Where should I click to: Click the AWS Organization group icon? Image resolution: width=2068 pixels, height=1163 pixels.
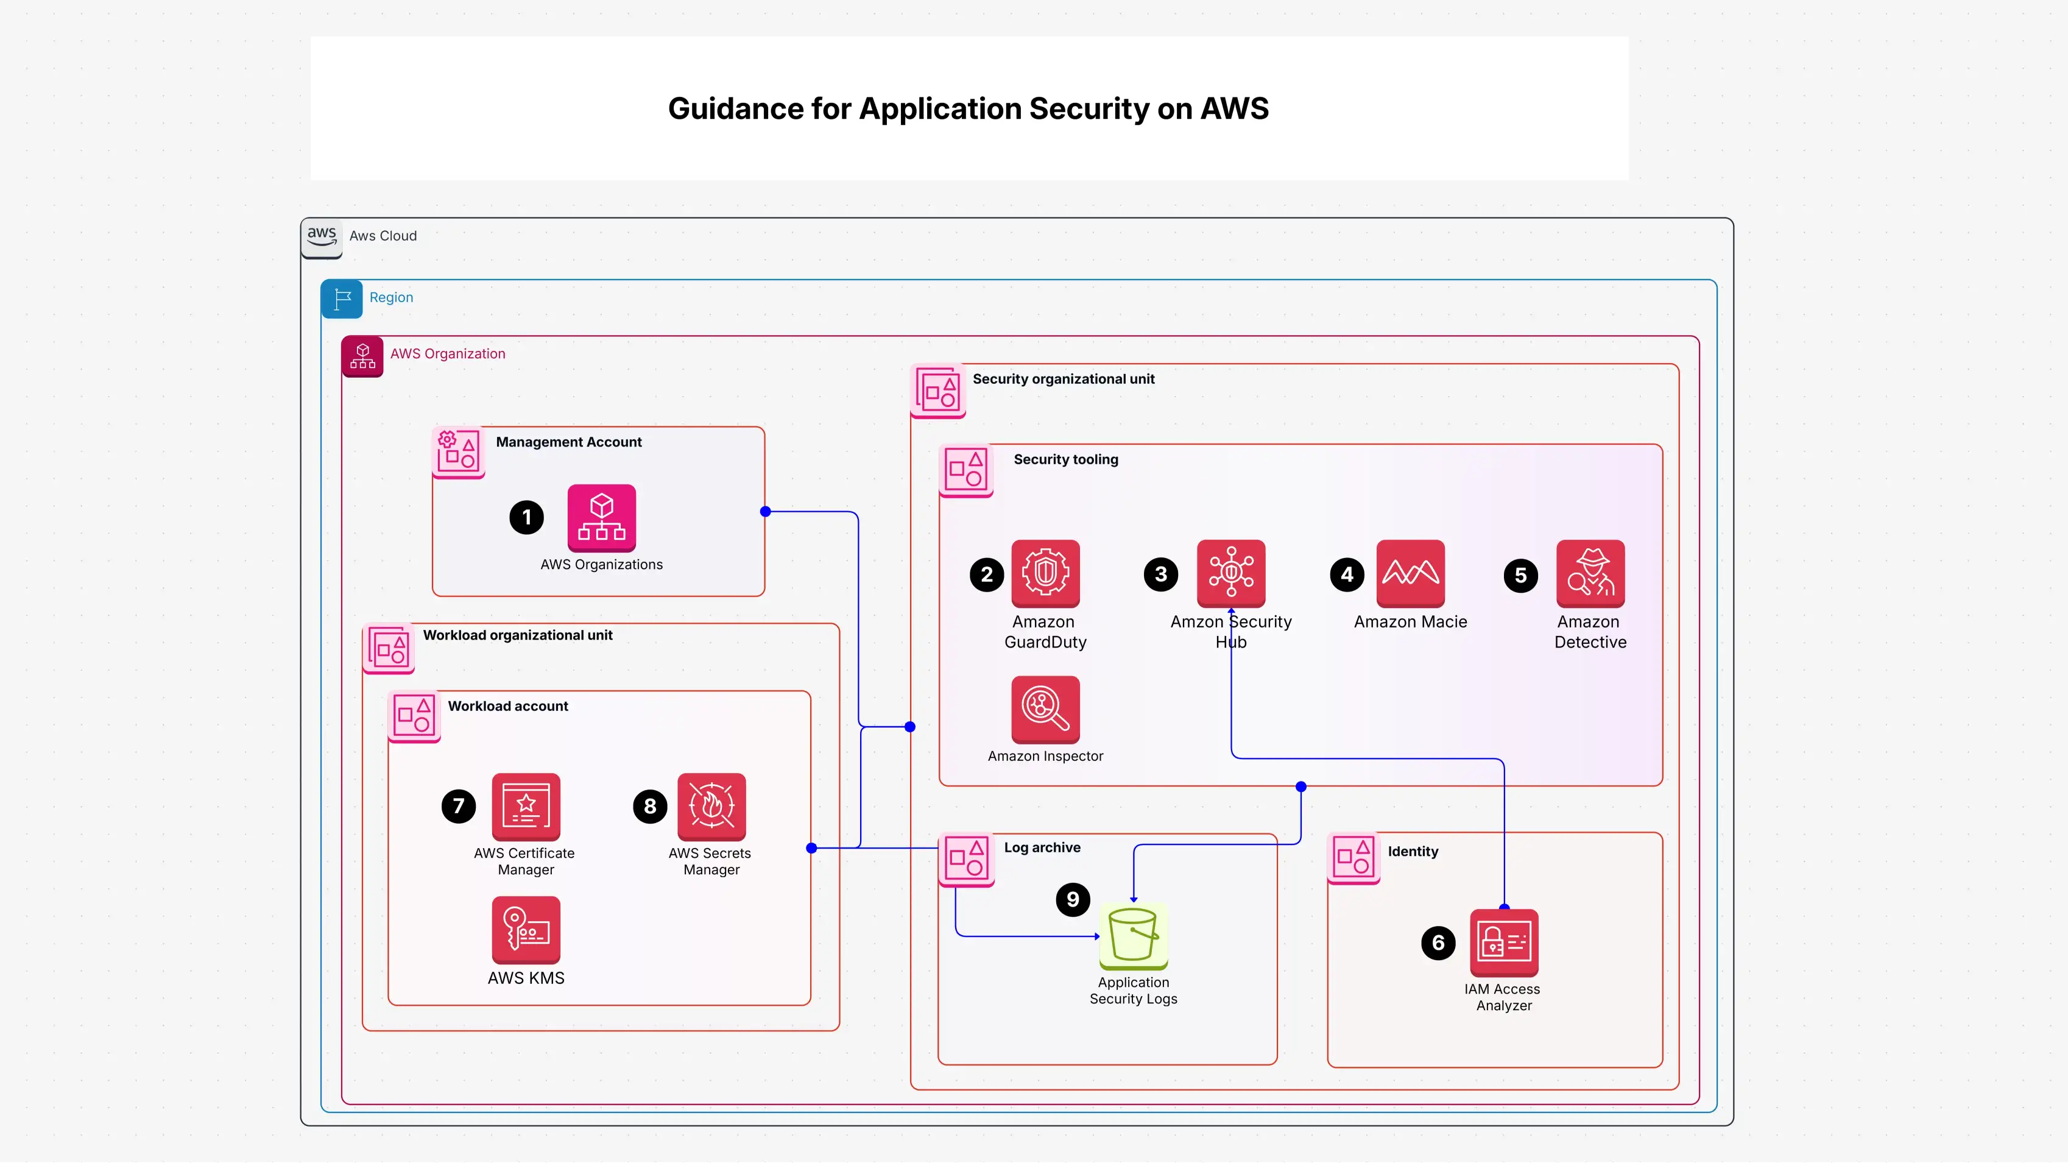click(362, 356)
